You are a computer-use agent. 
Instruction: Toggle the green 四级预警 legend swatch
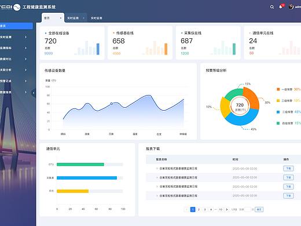(278, 123)
